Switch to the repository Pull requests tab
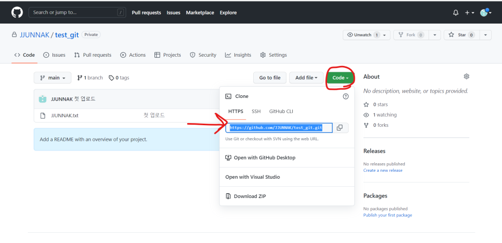Screen dimensions: 502x243 coord(93,55)
